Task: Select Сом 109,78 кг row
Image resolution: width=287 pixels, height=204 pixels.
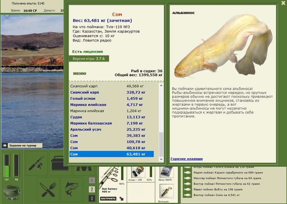Action: click(x=112, y=142)
